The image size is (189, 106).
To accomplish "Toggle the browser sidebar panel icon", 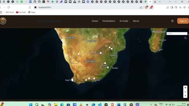I will [172, 7].
